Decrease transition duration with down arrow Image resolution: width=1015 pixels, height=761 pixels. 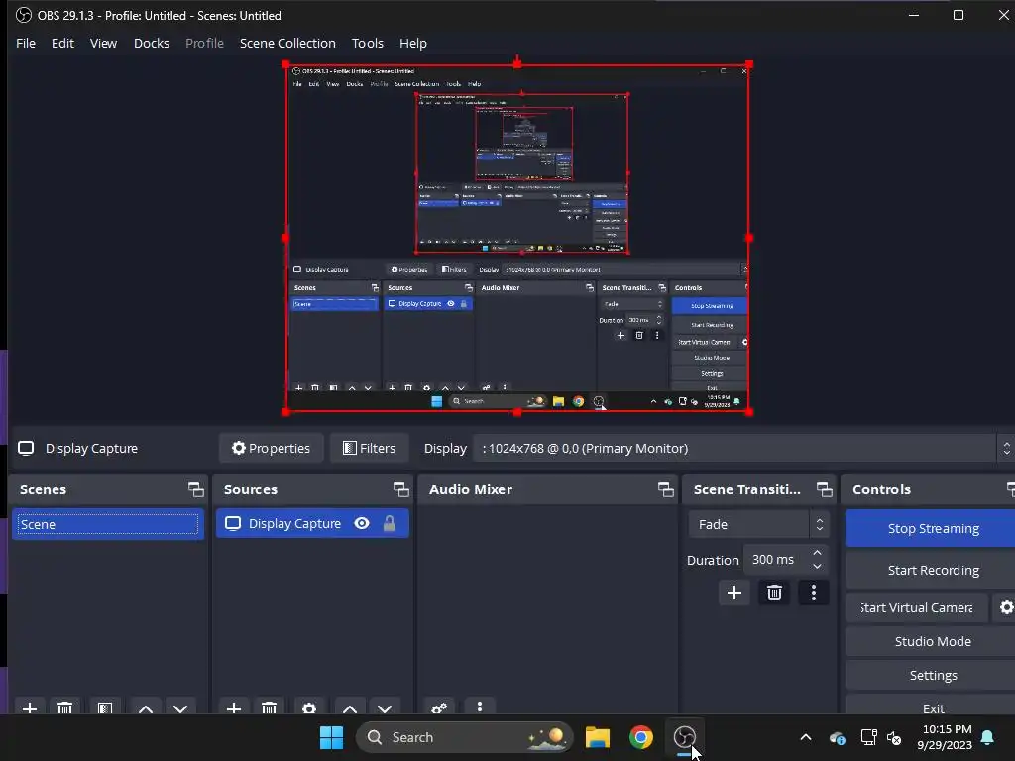[817, 566]
